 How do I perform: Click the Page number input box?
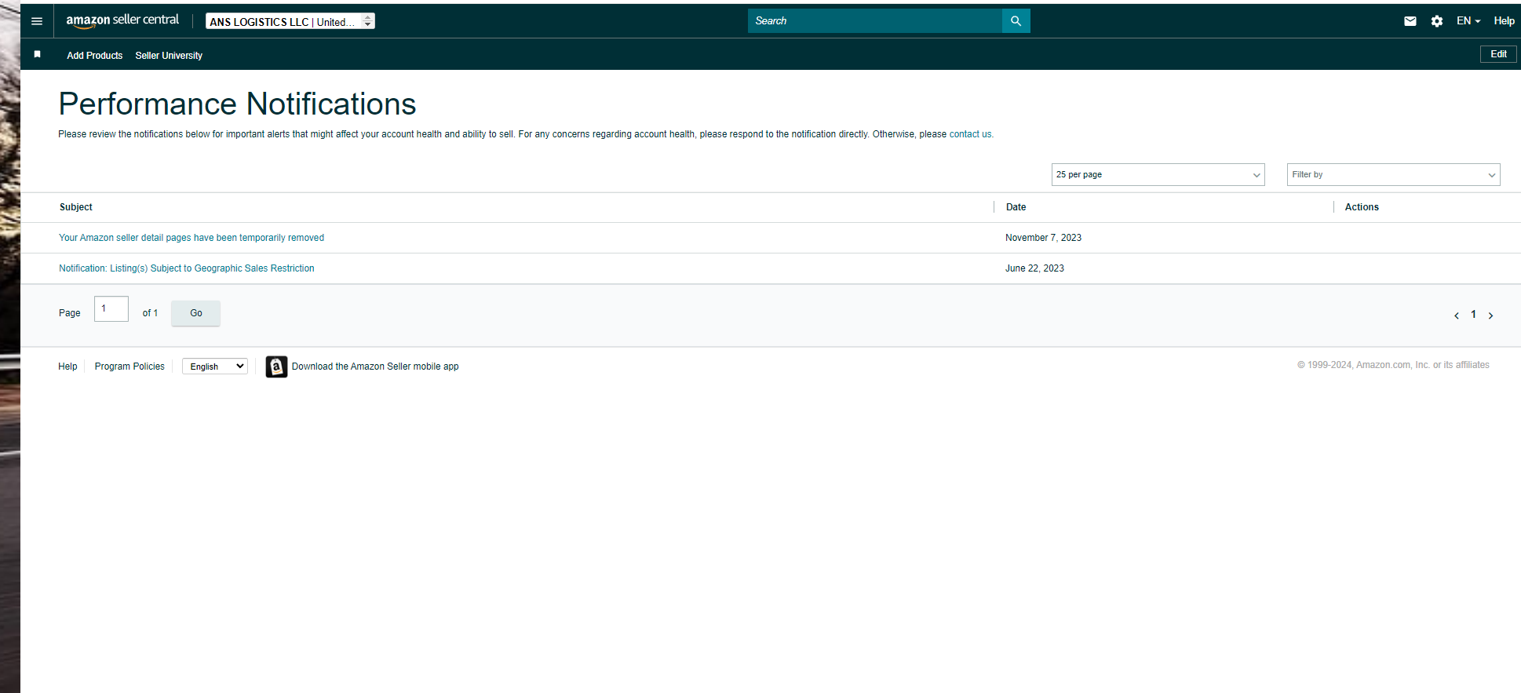click(x=111, y=308)
